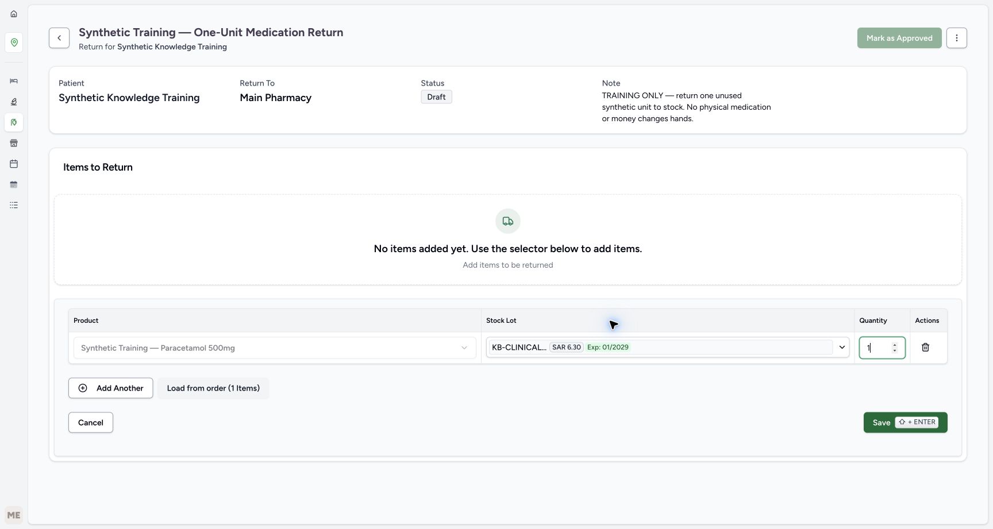
Task: Click the TRAINING ONLY note text
Action: click(686, 107)
